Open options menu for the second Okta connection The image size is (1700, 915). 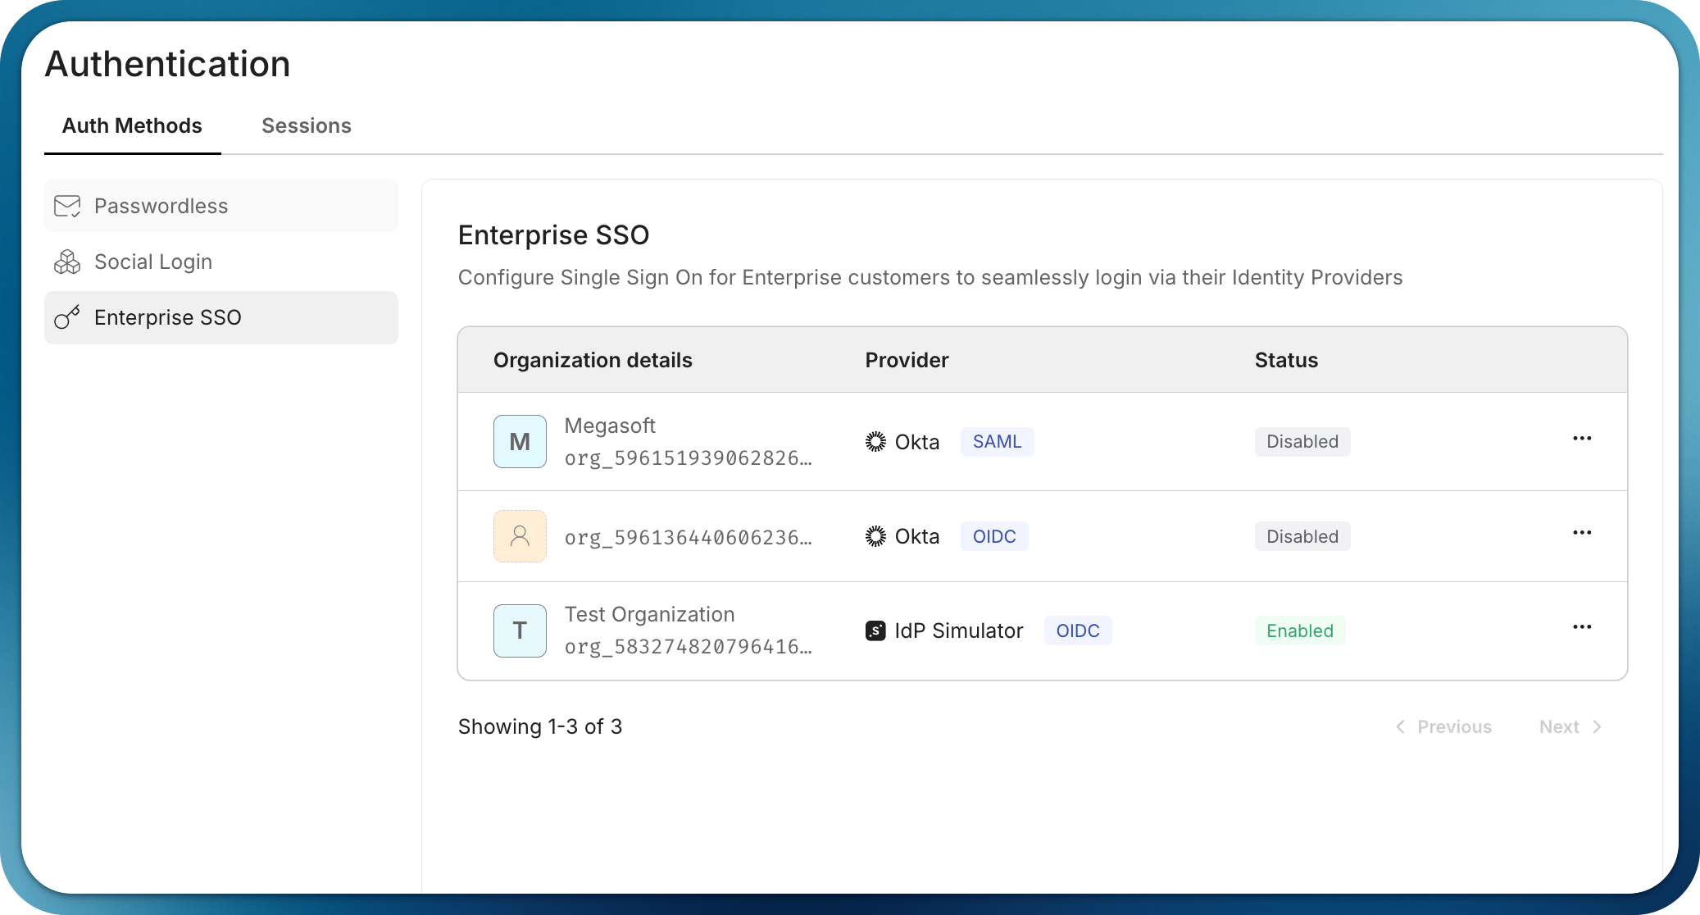click(1582, 534)
